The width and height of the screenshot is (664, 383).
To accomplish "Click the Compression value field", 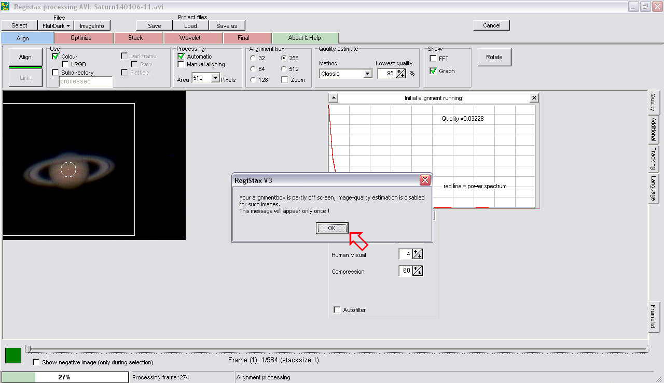I will [x=406, y=271].
